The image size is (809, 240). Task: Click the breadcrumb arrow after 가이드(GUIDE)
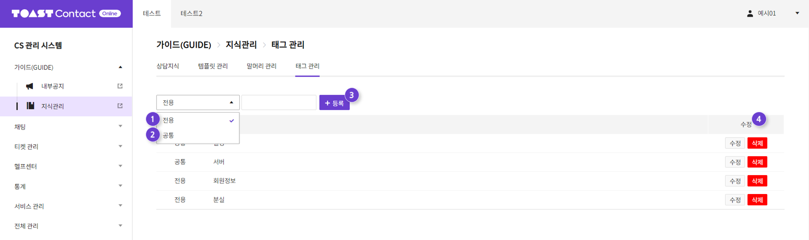[x=218, y=45]
